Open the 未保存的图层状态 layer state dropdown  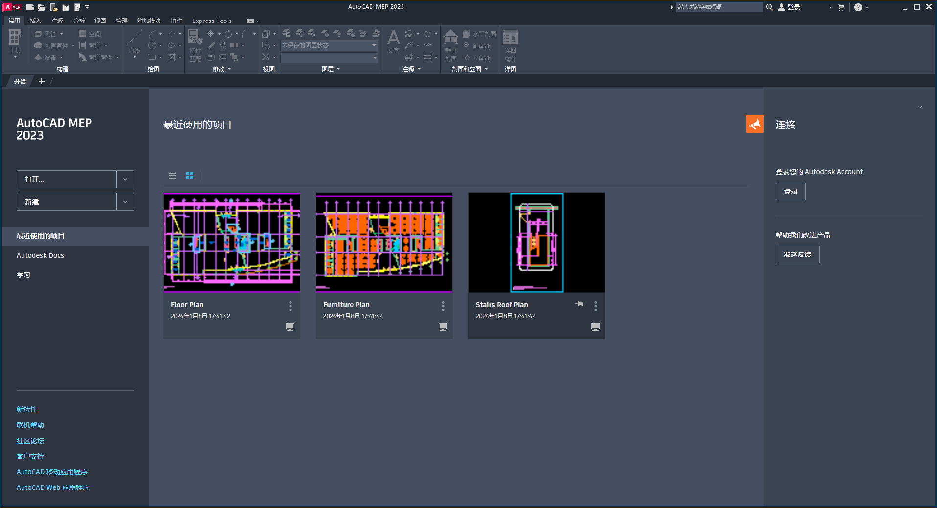click(x=374, y=45)
